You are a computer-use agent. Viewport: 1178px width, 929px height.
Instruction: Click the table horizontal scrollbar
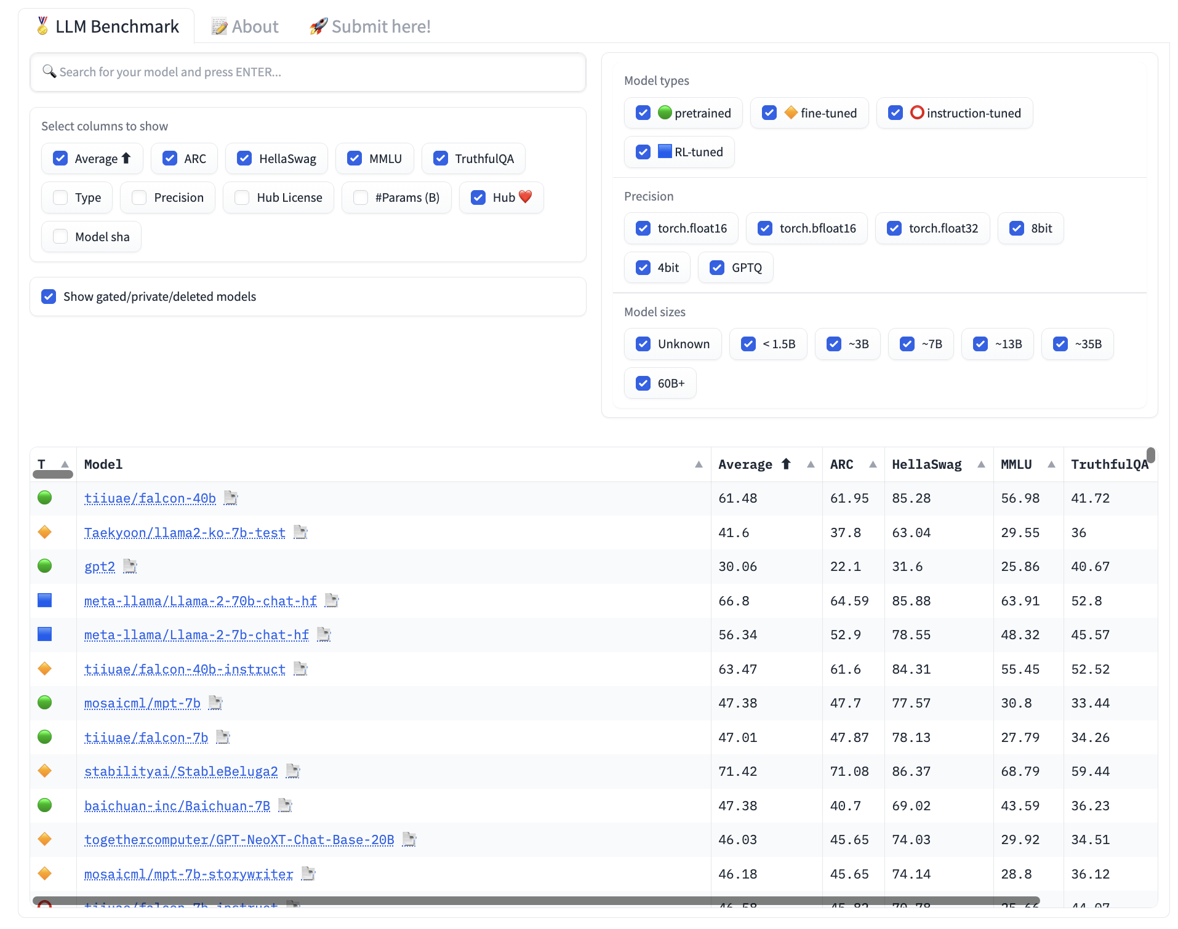click(x=536, y=901)
